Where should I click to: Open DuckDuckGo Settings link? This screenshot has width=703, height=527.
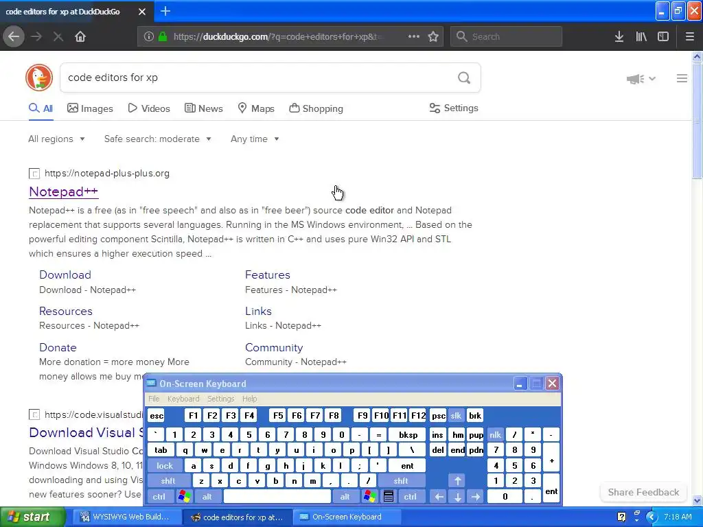pyautogui.click(x=454, y=108)
